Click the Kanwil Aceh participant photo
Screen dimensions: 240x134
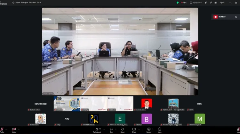click(147, 104)
